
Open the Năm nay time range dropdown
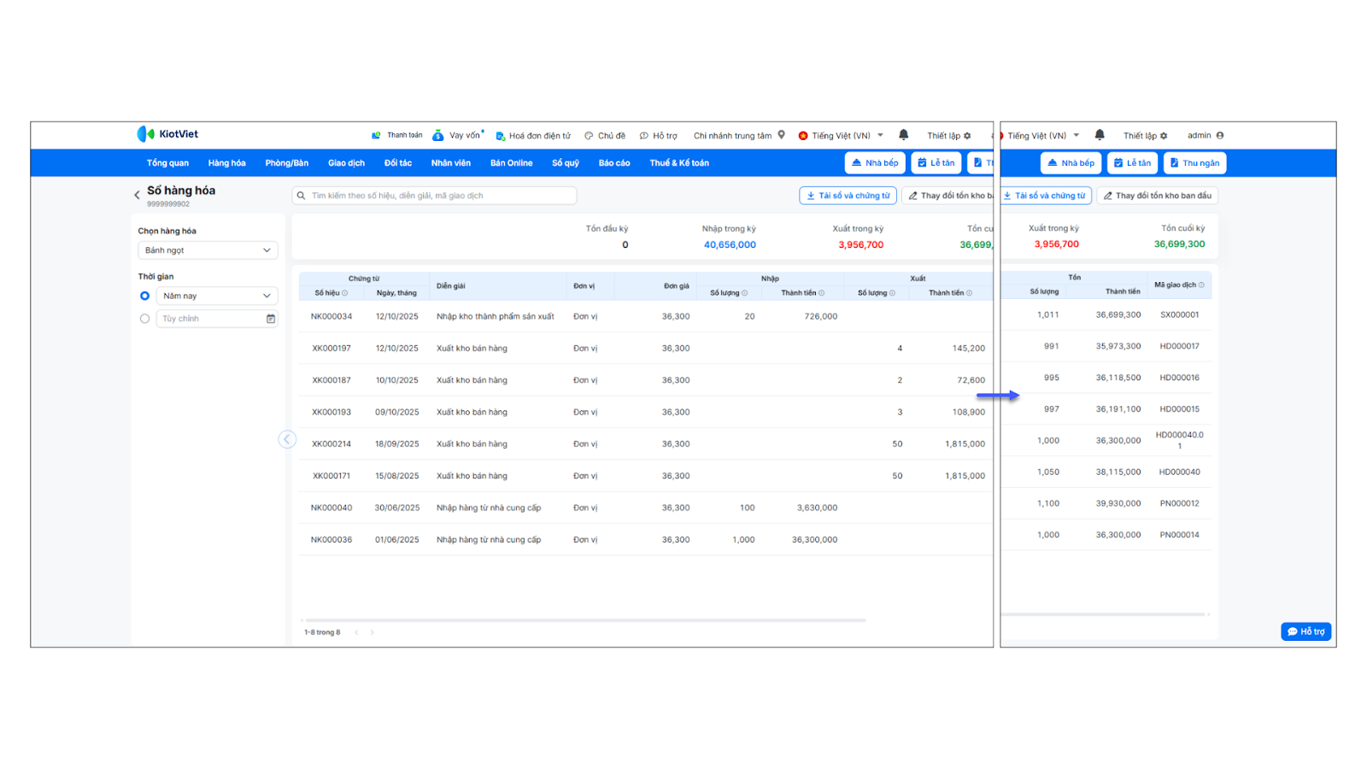217,296
